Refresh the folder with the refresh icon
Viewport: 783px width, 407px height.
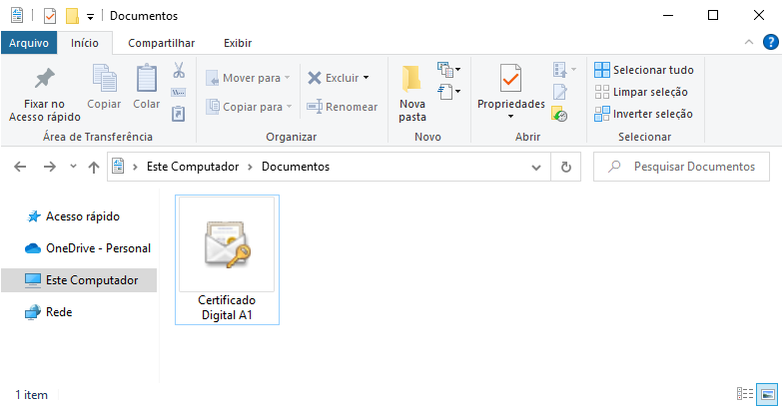(x=565, y=168)
